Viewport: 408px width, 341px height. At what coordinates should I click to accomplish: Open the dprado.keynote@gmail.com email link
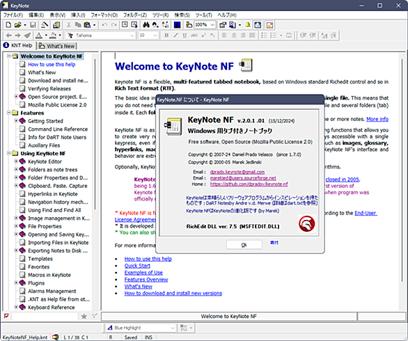(237, 172)
